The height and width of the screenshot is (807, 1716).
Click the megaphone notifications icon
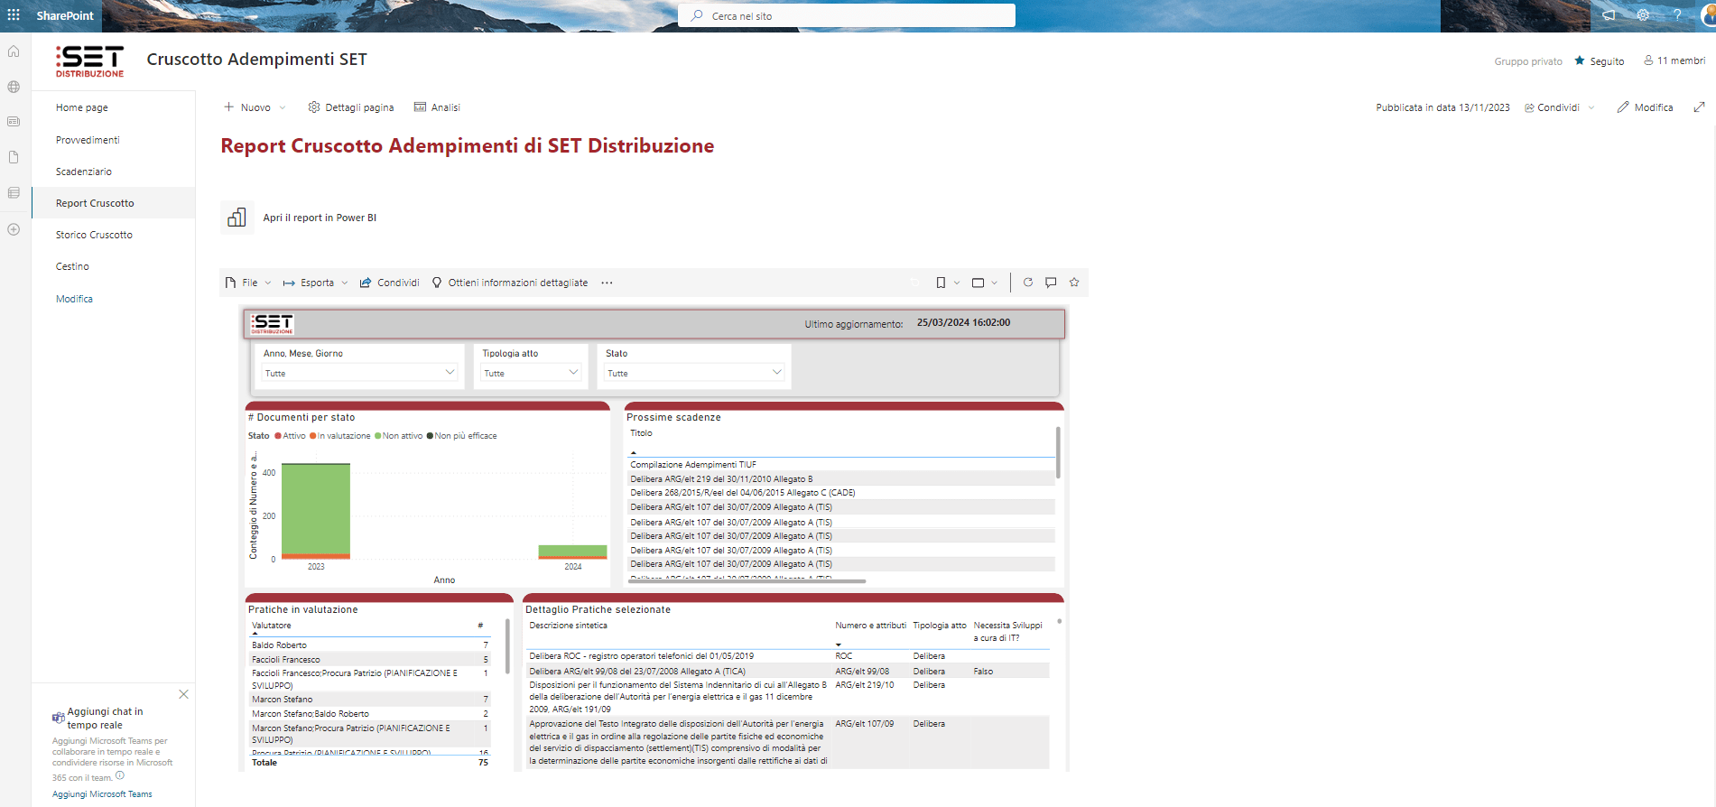coord(1609,15)
